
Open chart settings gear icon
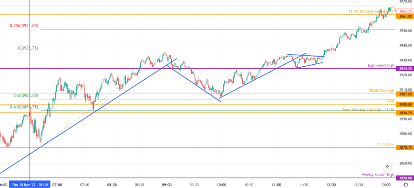click(405, 184)
